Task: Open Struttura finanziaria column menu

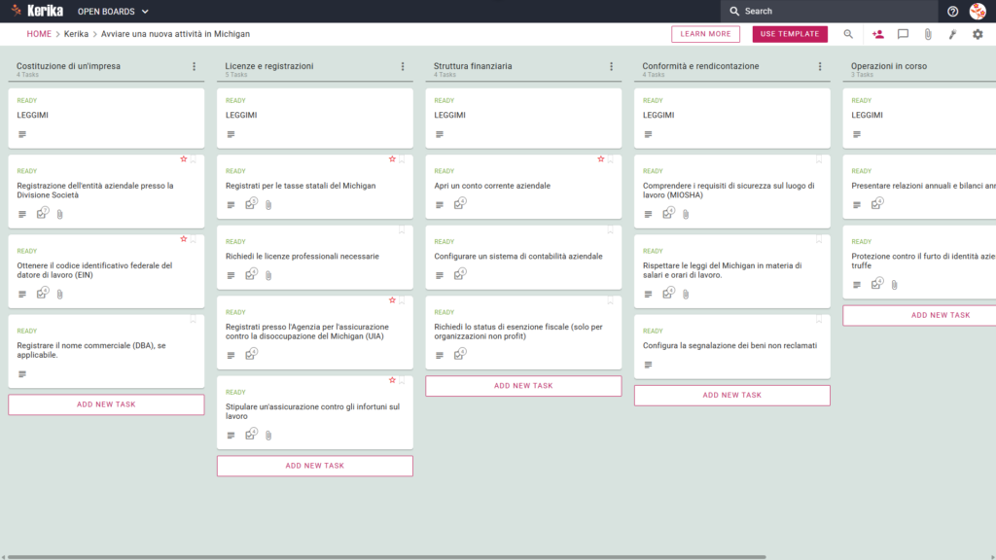Action: pos(611,67)
